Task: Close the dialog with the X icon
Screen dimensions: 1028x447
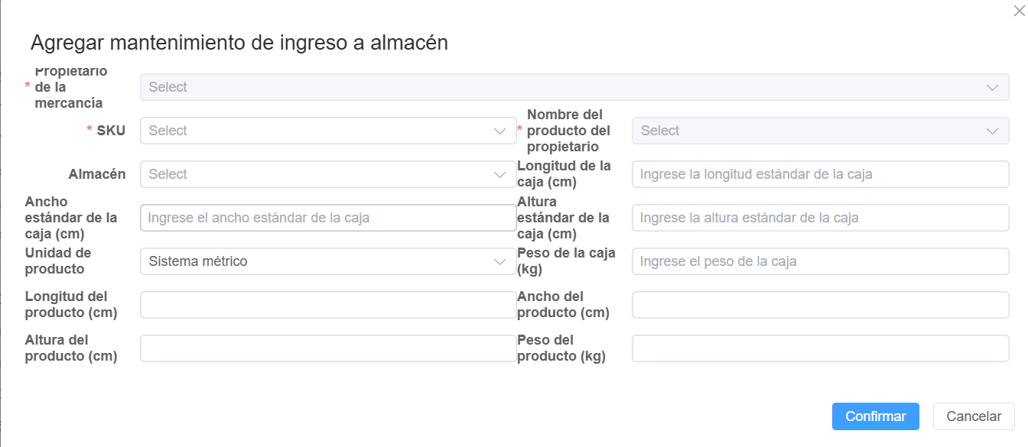Action: [1019, 11]
